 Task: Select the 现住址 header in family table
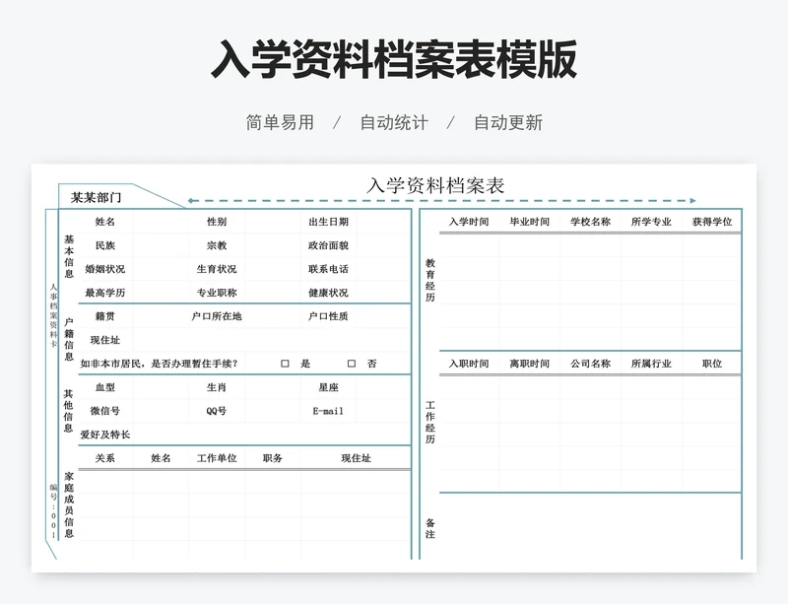click(x=357, y=458)
